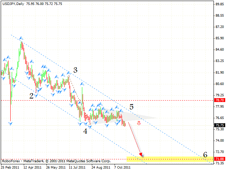The width and height of the screenshot is (227, 170).
Task: Click the red arrowhead at the yellow zone
Action: coord(142,154)
